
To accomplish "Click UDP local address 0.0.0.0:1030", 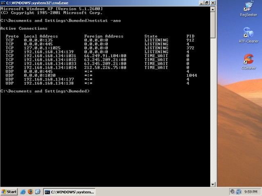I will 40,75.
